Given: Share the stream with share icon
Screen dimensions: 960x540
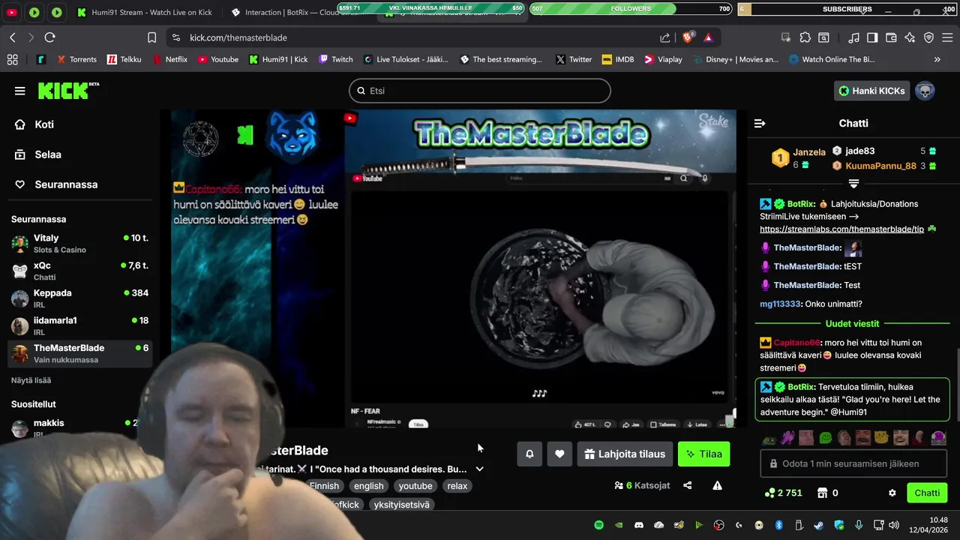Looking at the screenshot, I should pyautogui.click(x=688, y=485).
